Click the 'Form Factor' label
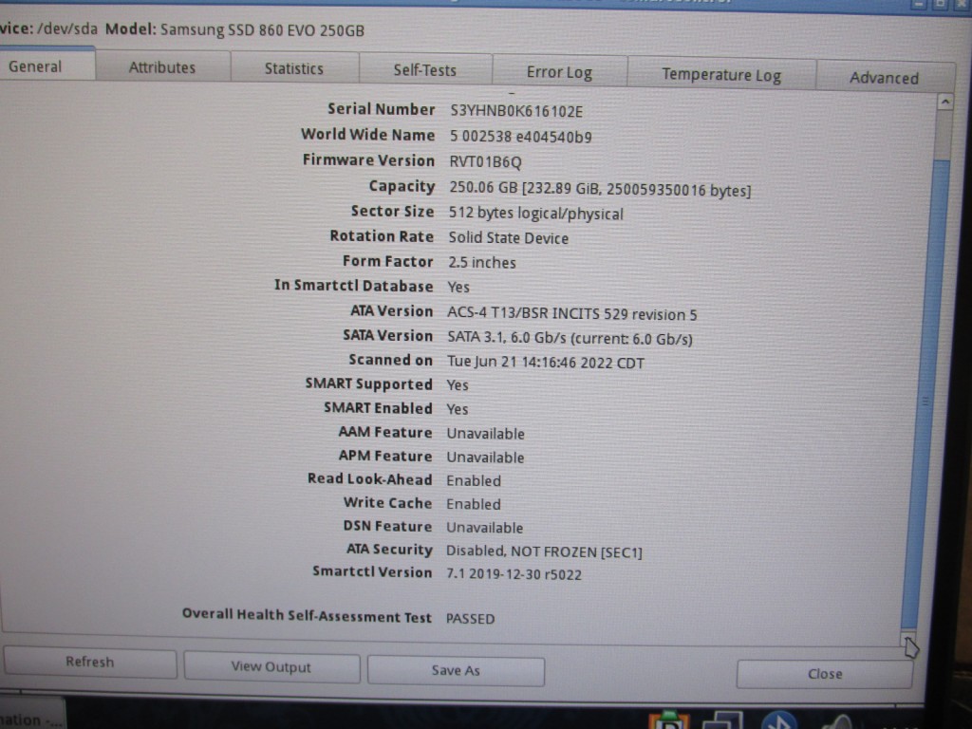 pos(388,261)
